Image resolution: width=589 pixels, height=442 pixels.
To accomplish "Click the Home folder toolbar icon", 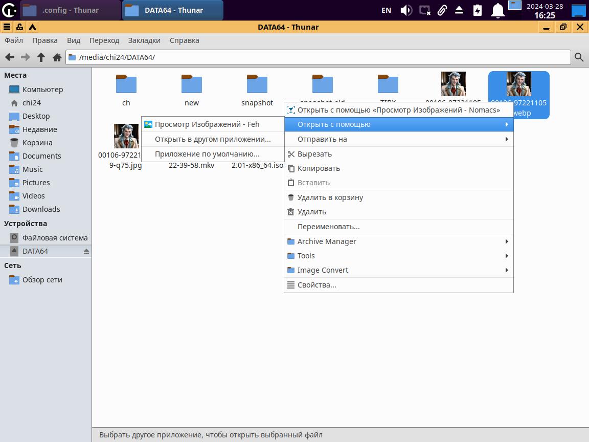I will [x=57, y=57].
